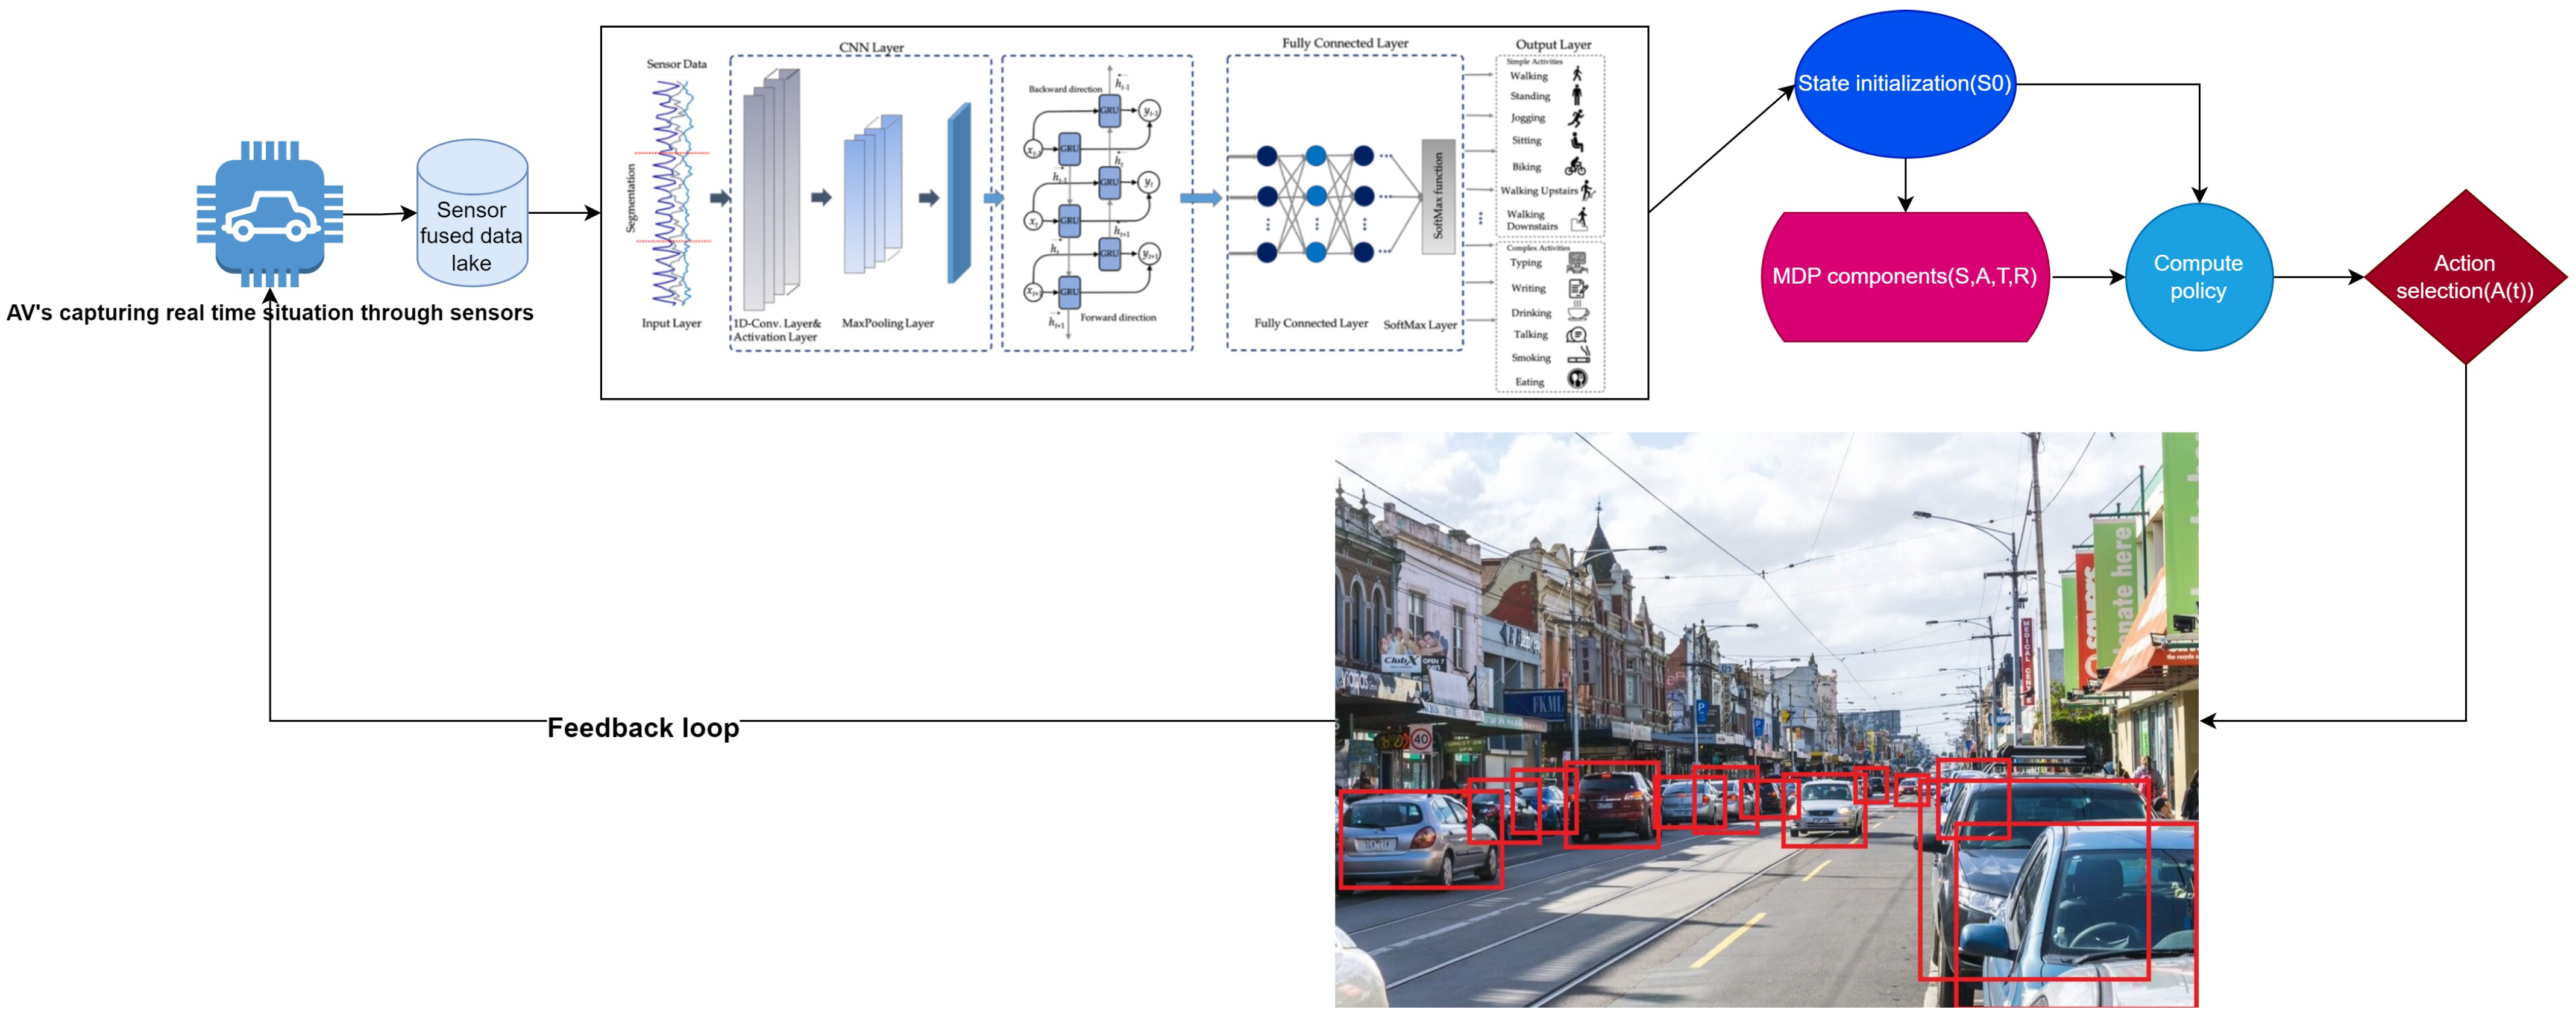Click the Fully Connected Layer heading
This screenshot has width=2576, height=1021.
1344,43
